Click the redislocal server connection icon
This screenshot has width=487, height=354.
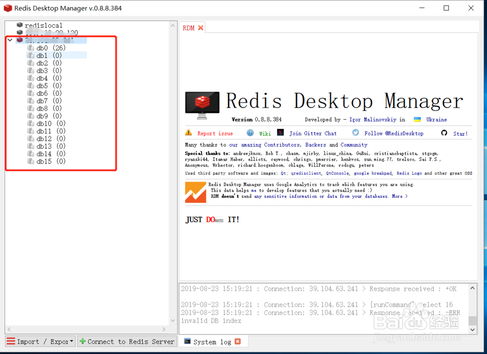click(20, 25)
